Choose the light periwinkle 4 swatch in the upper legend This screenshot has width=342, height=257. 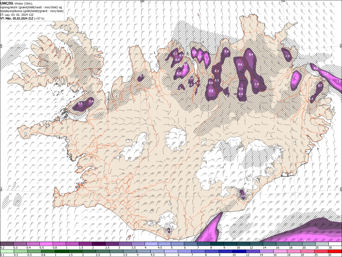[x=151, y=244]
